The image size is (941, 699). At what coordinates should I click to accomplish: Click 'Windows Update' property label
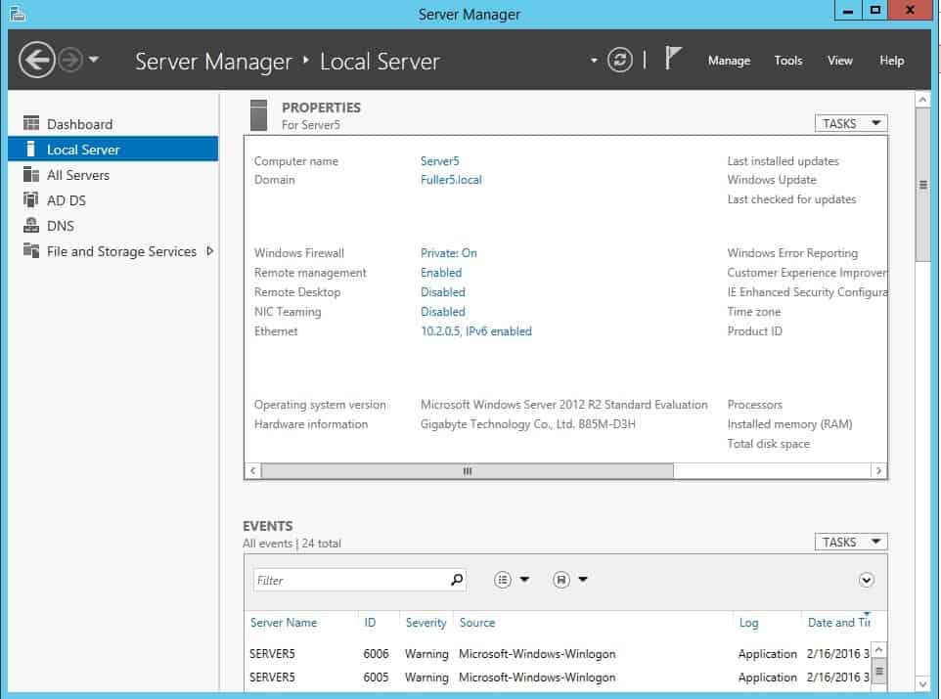pyautogui.click(x=772, y=180)
